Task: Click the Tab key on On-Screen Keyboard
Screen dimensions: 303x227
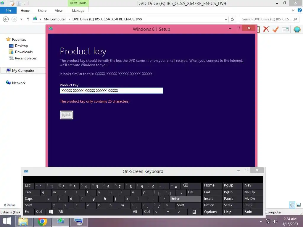Action: (32, 192)
